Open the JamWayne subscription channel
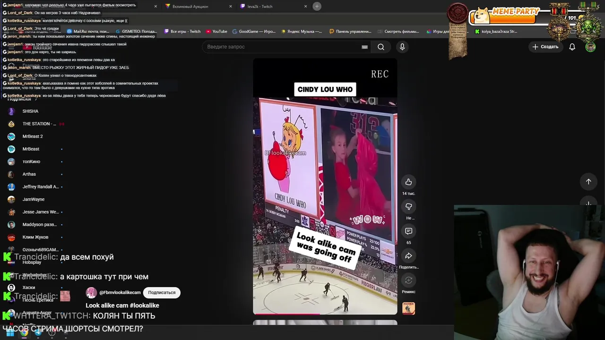 33,199
